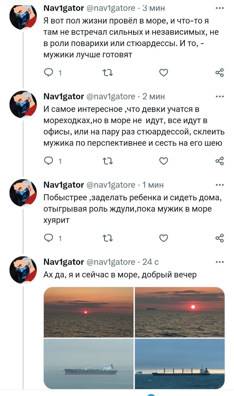Screen dimensions: 234x396
Task: Retweet the tweet posted 3 мин ago
Action: click(107, 73)
